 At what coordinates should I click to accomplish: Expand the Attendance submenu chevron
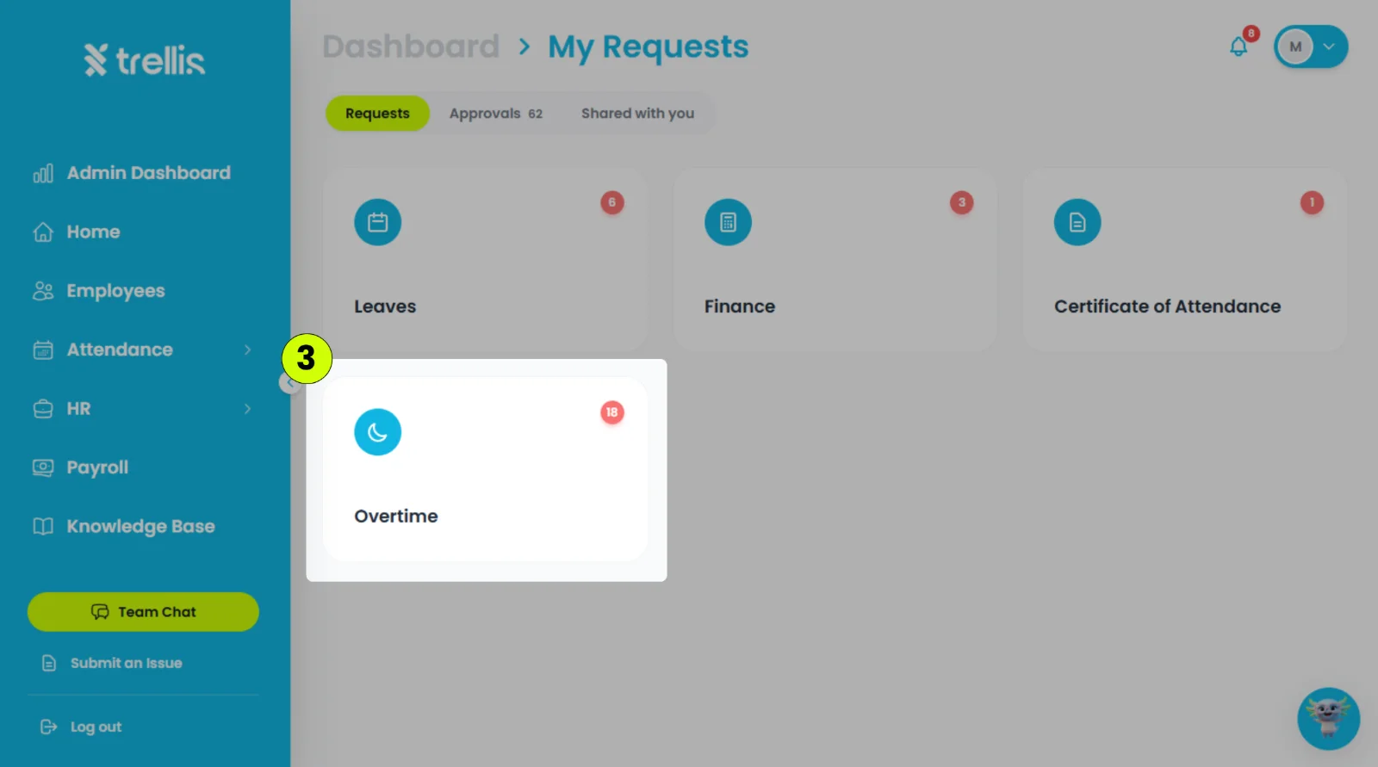(247, 349)
